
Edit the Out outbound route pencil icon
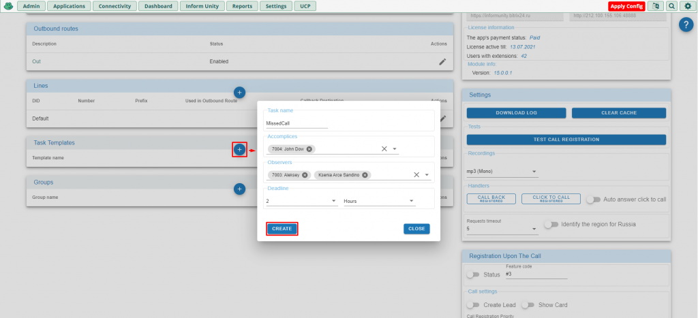pyautogui.click(x=442, y=62)
